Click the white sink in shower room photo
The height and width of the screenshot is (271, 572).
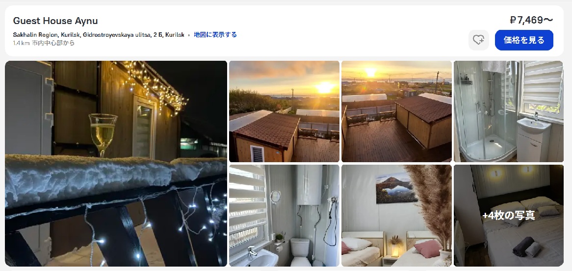coord(534,125)
